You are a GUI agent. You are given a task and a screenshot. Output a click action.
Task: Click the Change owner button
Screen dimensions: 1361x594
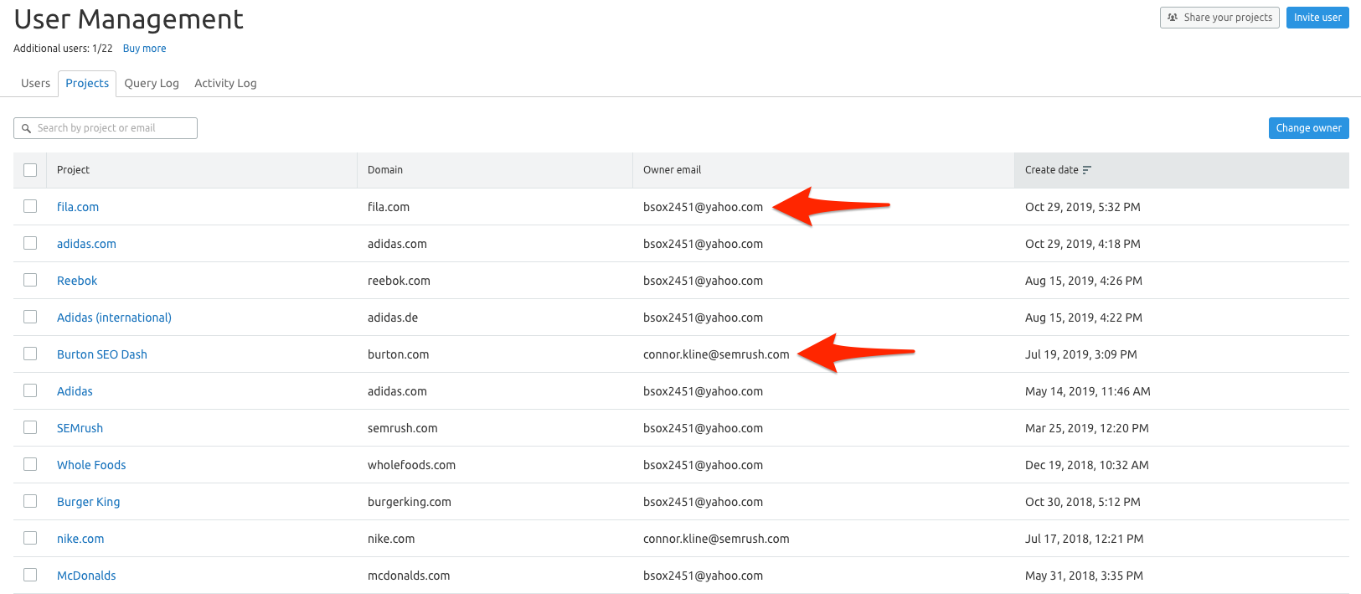[x=1308, y=128]
